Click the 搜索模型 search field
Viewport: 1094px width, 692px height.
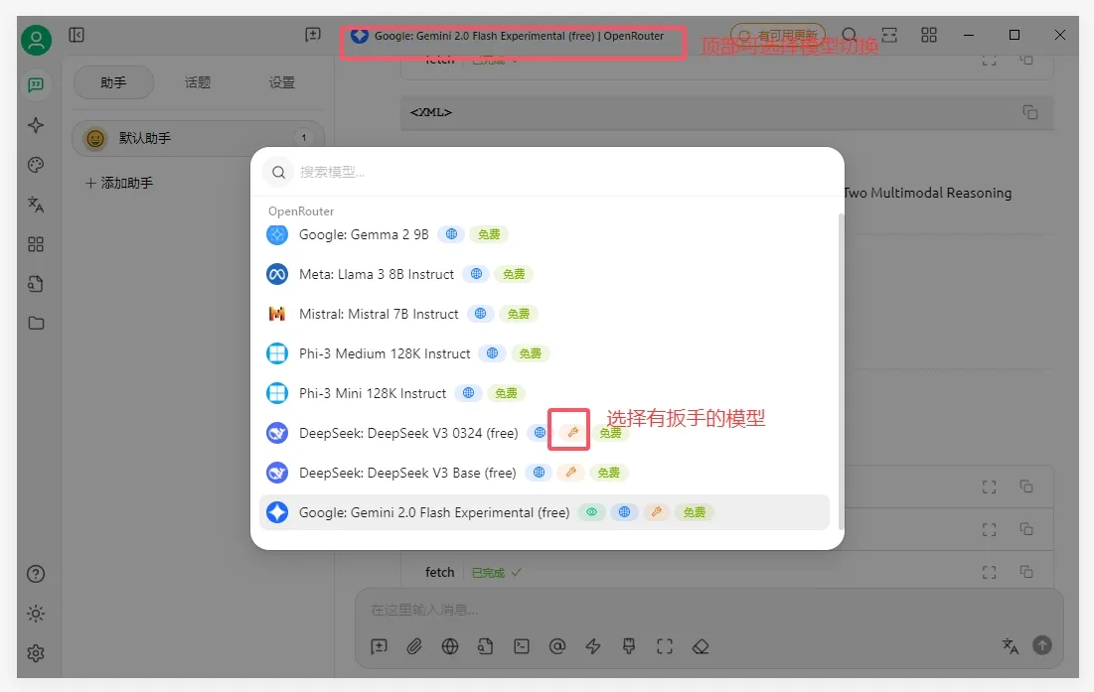(x=556, y=172)
